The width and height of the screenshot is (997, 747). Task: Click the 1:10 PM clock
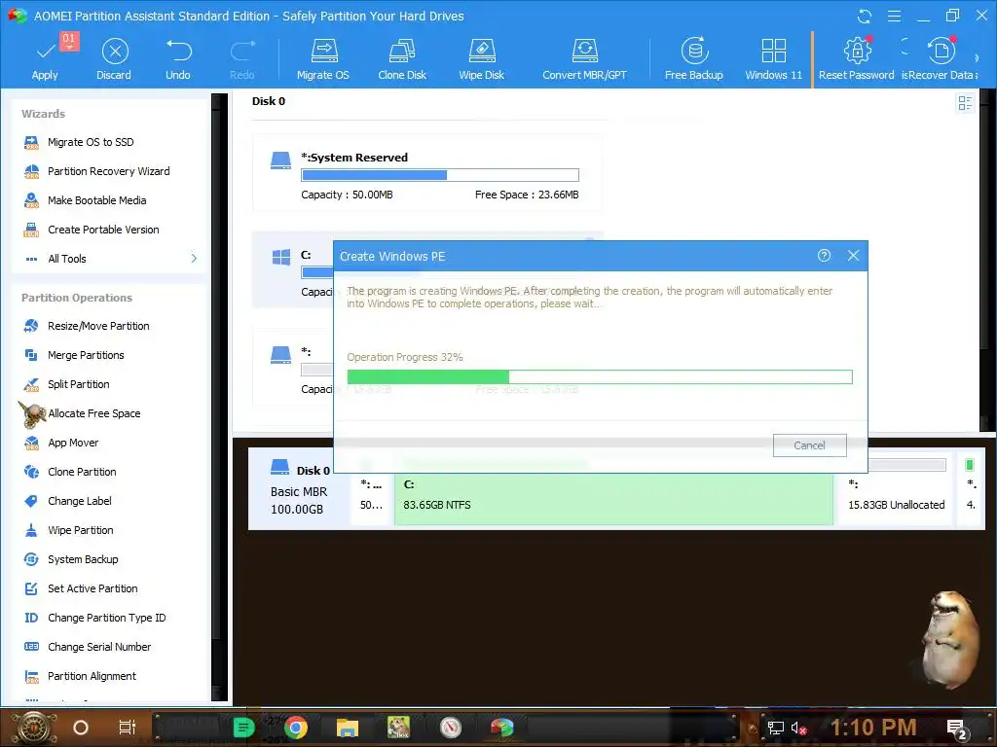(873, 728)
